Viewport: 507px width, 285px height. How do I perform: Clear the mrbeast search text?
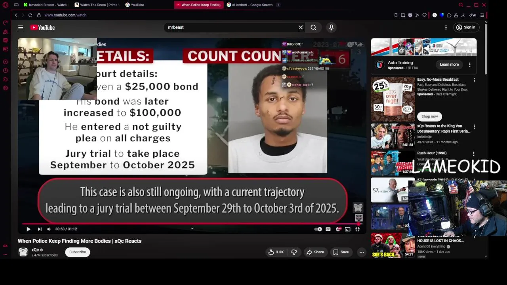click(x=301, y=27)
